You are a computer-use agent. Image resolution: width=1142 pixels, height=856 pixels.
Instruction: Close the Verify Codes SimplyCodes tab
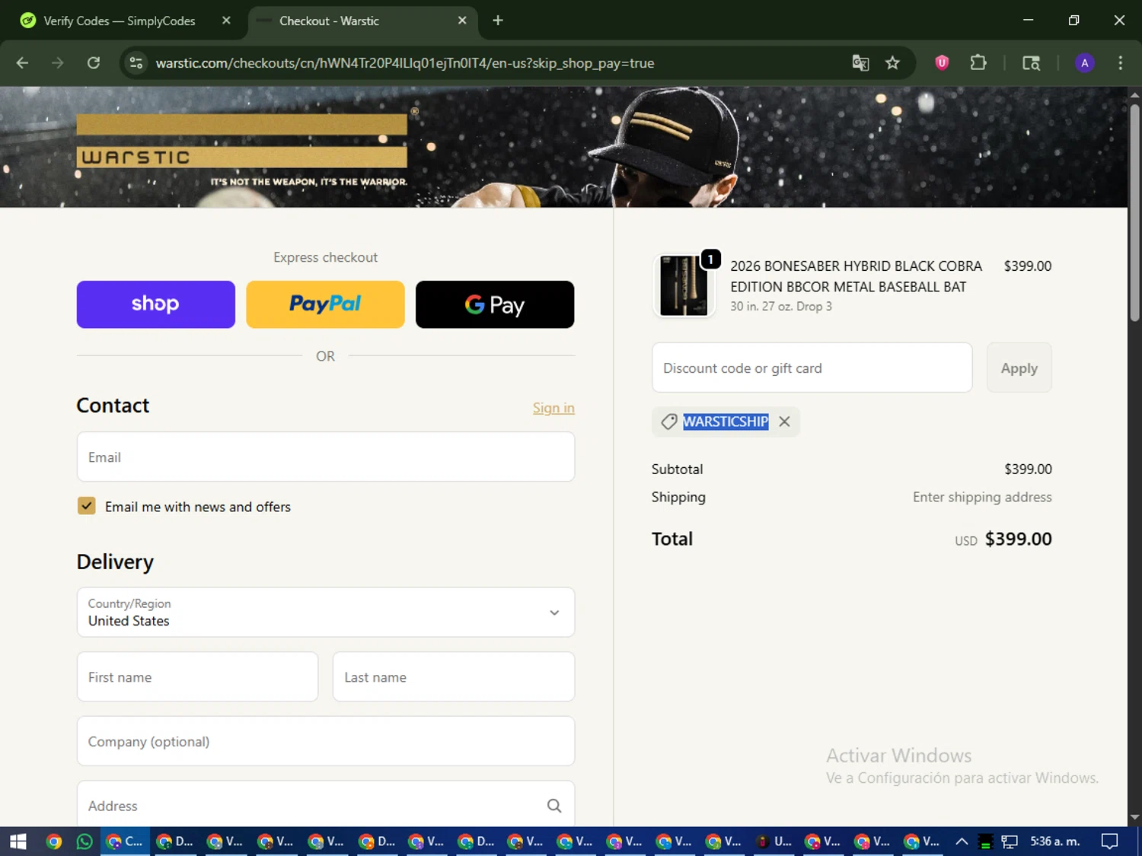click(x=226, y=21)
